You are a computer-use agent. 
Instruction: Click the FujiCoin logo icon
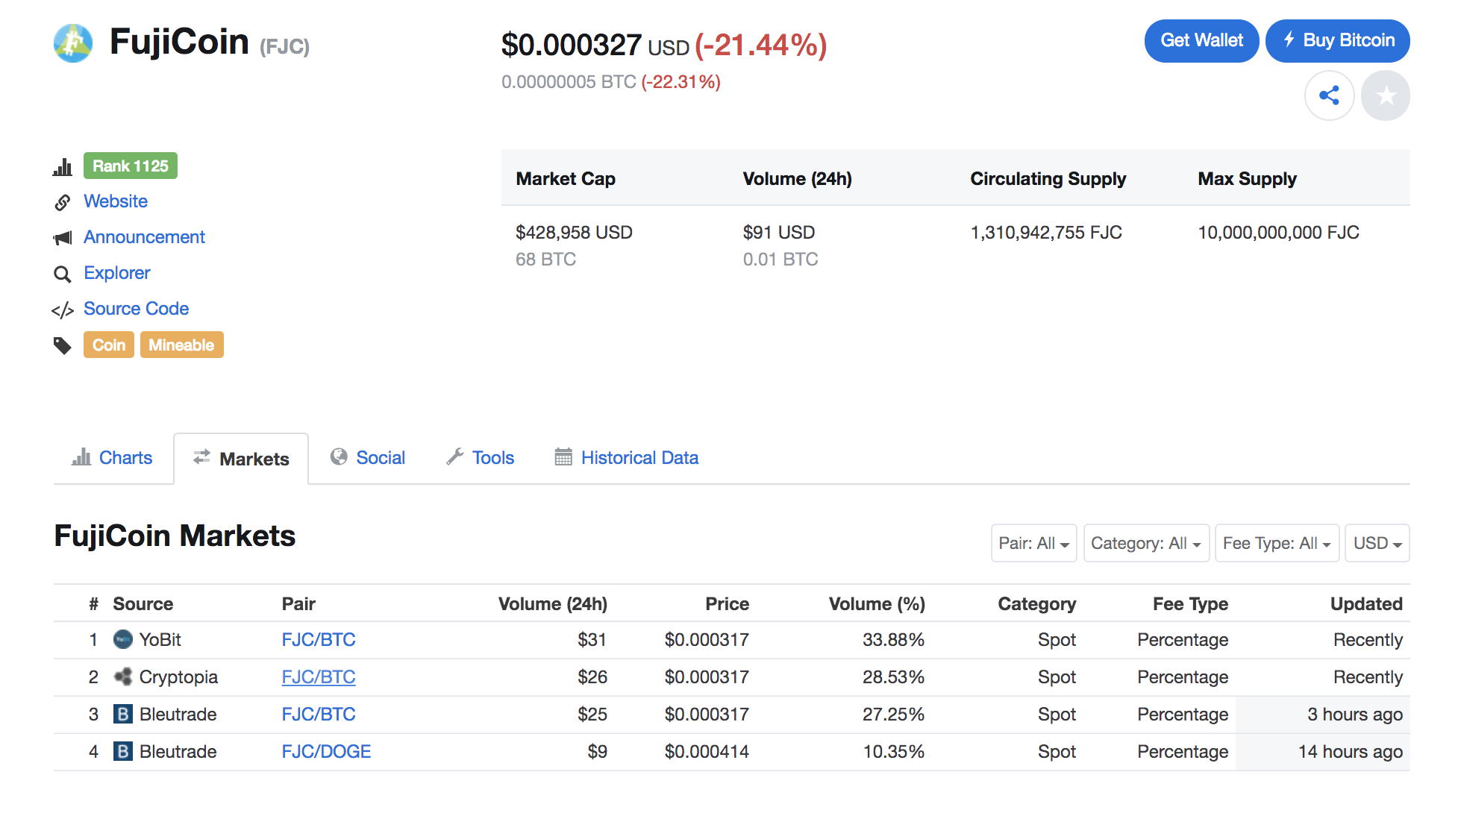73,43
